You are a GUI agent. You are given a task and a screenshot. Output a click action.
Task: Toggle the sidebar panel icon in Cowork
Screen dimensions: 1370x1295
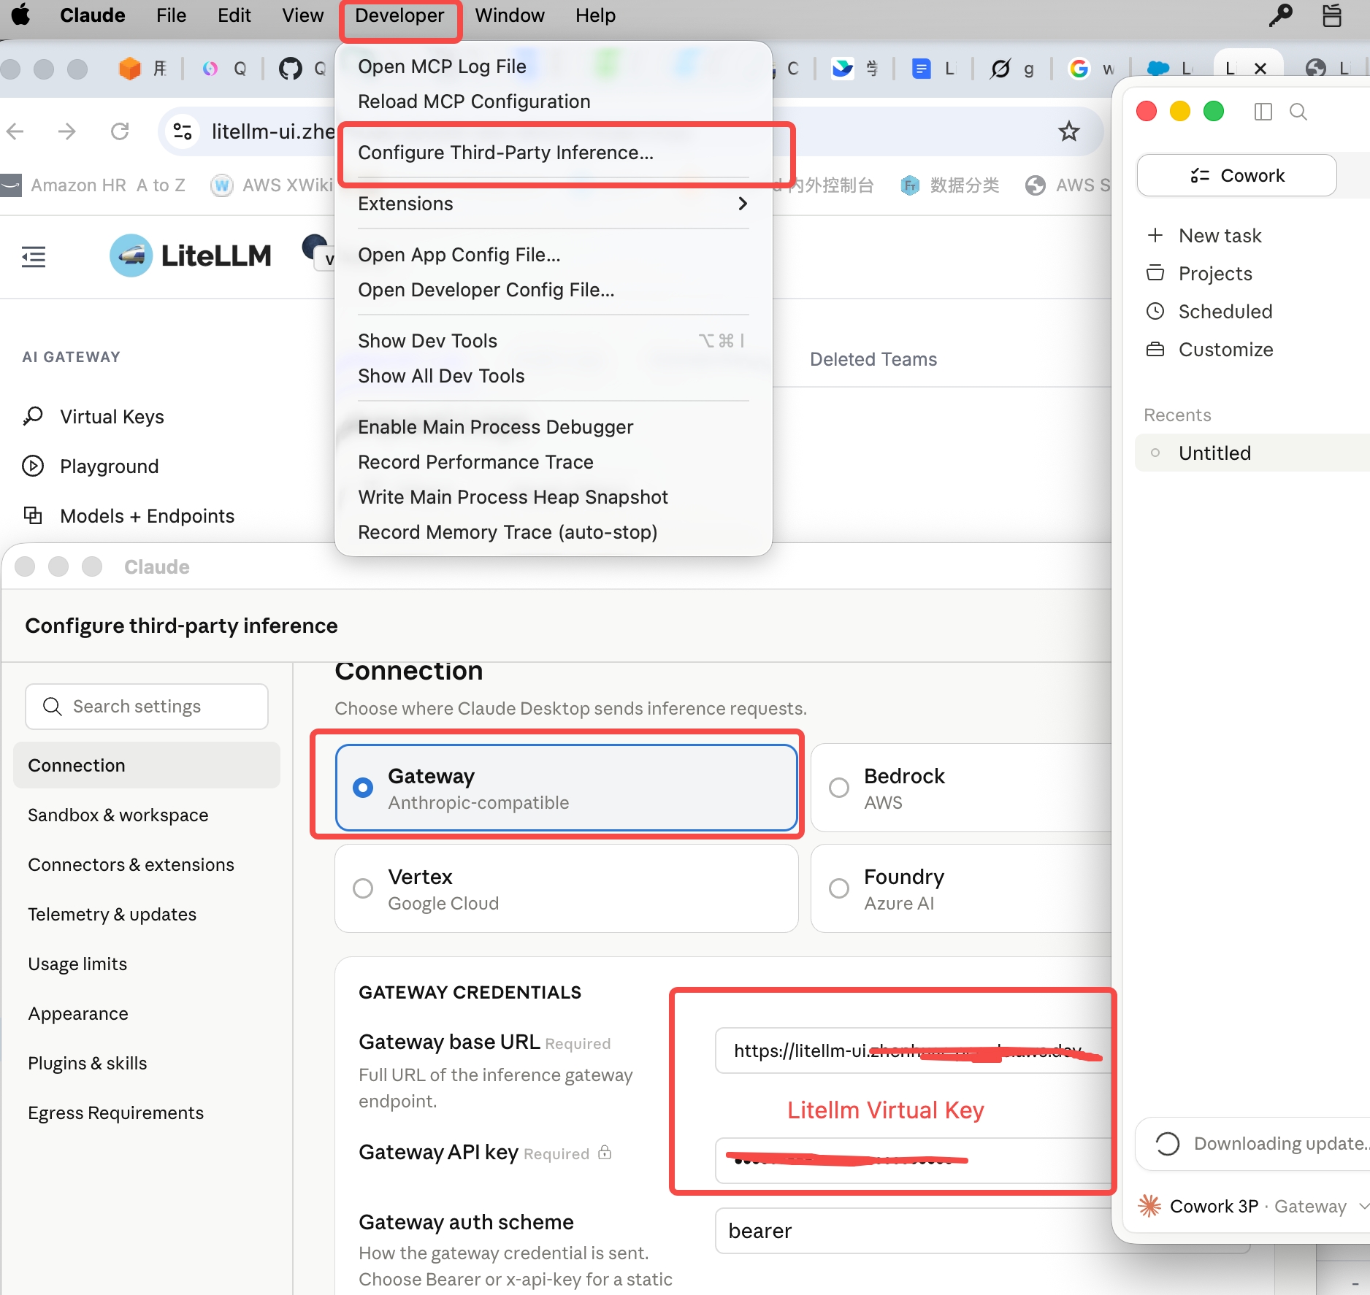[1263, 112]
